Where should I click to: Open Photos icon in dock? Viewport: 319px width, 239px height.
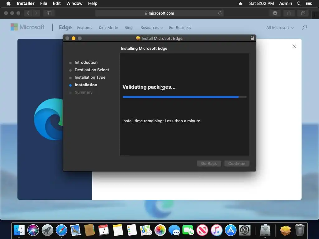(160, 230)
